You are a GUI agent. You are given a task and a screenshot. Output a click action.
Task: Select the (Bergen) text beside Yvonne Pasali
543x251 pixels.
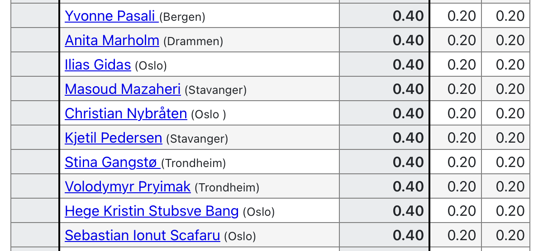(182, 17)
